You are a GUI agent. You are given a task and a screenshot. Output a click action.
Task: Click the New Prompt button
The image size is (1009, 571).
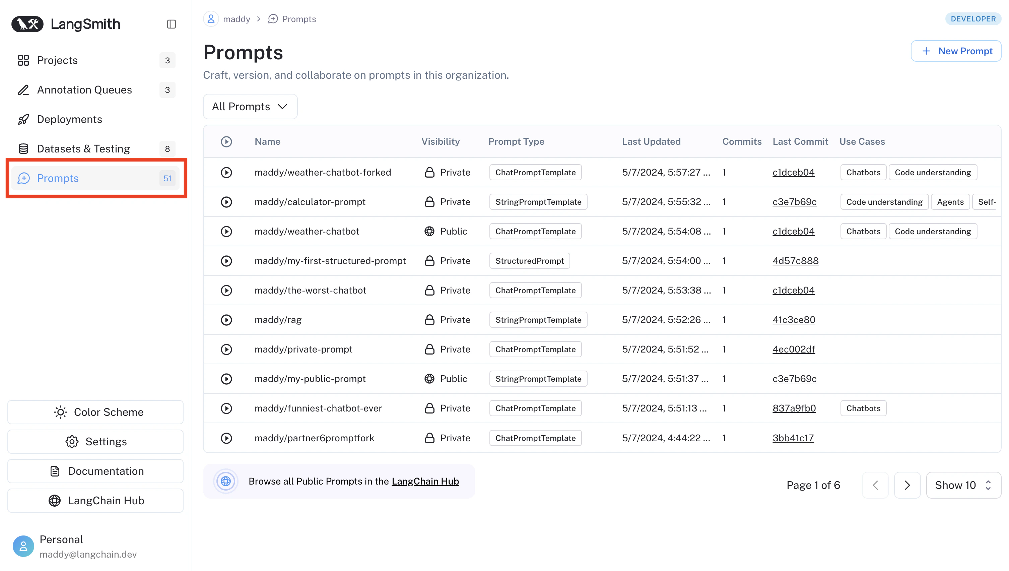tap(956, 51)
